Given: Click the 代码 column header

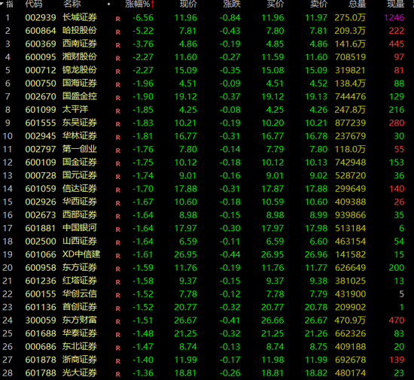Looking at the screenshot, I should [34, 4].
